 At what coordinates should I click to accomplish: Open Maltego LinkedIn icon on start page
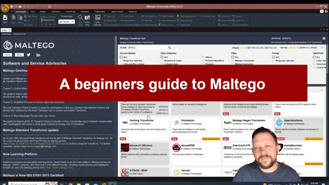(38, 55)
